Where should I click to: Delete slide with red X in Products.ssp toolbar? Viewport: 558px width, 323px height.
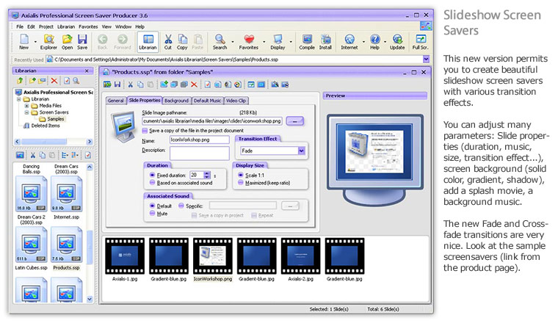pos(194,84)
